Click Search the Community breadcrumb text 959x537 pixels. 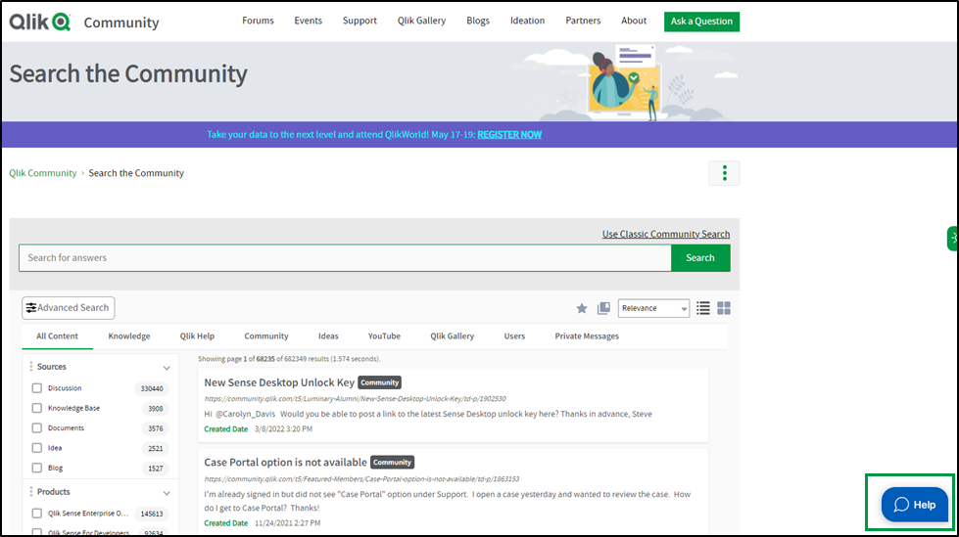pos(136,173)
